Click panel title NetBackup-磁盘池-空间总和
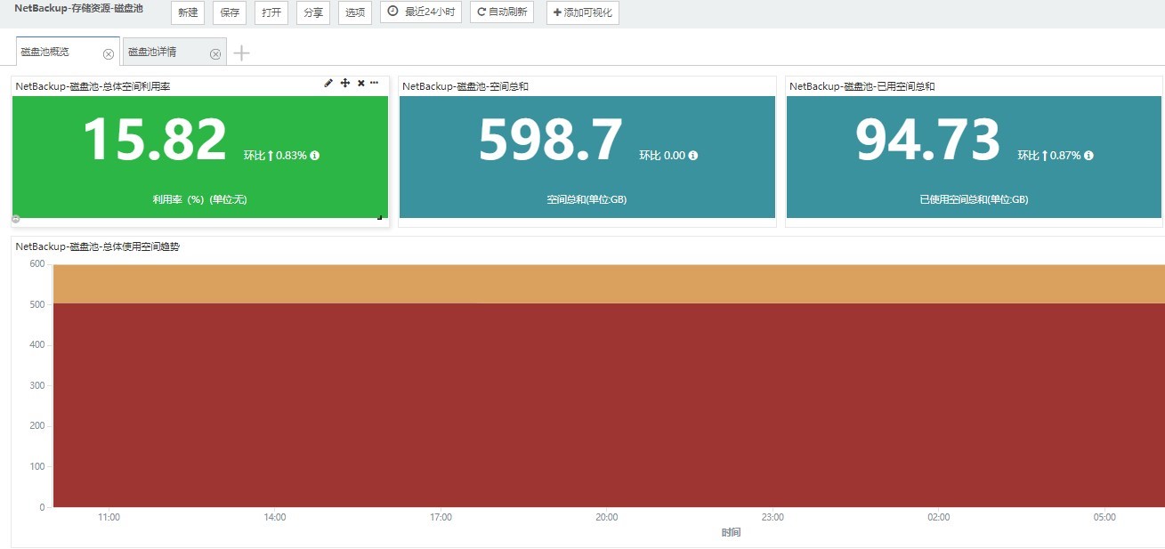This screenshot has width=1165, height=549. tap(465, 86)
